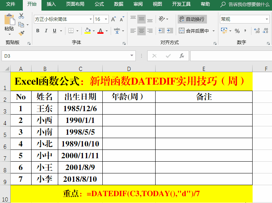Toggle italic formatting

tap(46, 31)
